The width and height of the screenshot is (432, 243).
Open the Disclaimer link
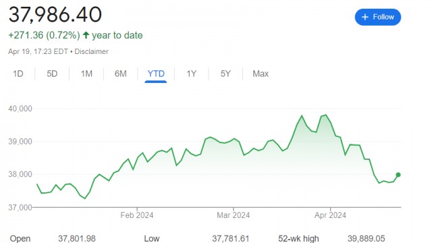point(92,51)
